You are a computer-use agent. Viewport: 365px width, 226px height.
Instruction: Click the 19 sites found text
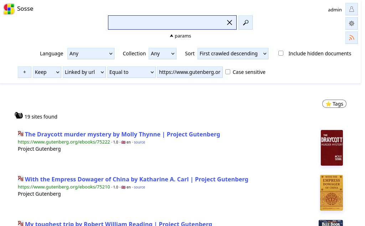(x=41, y=117)
